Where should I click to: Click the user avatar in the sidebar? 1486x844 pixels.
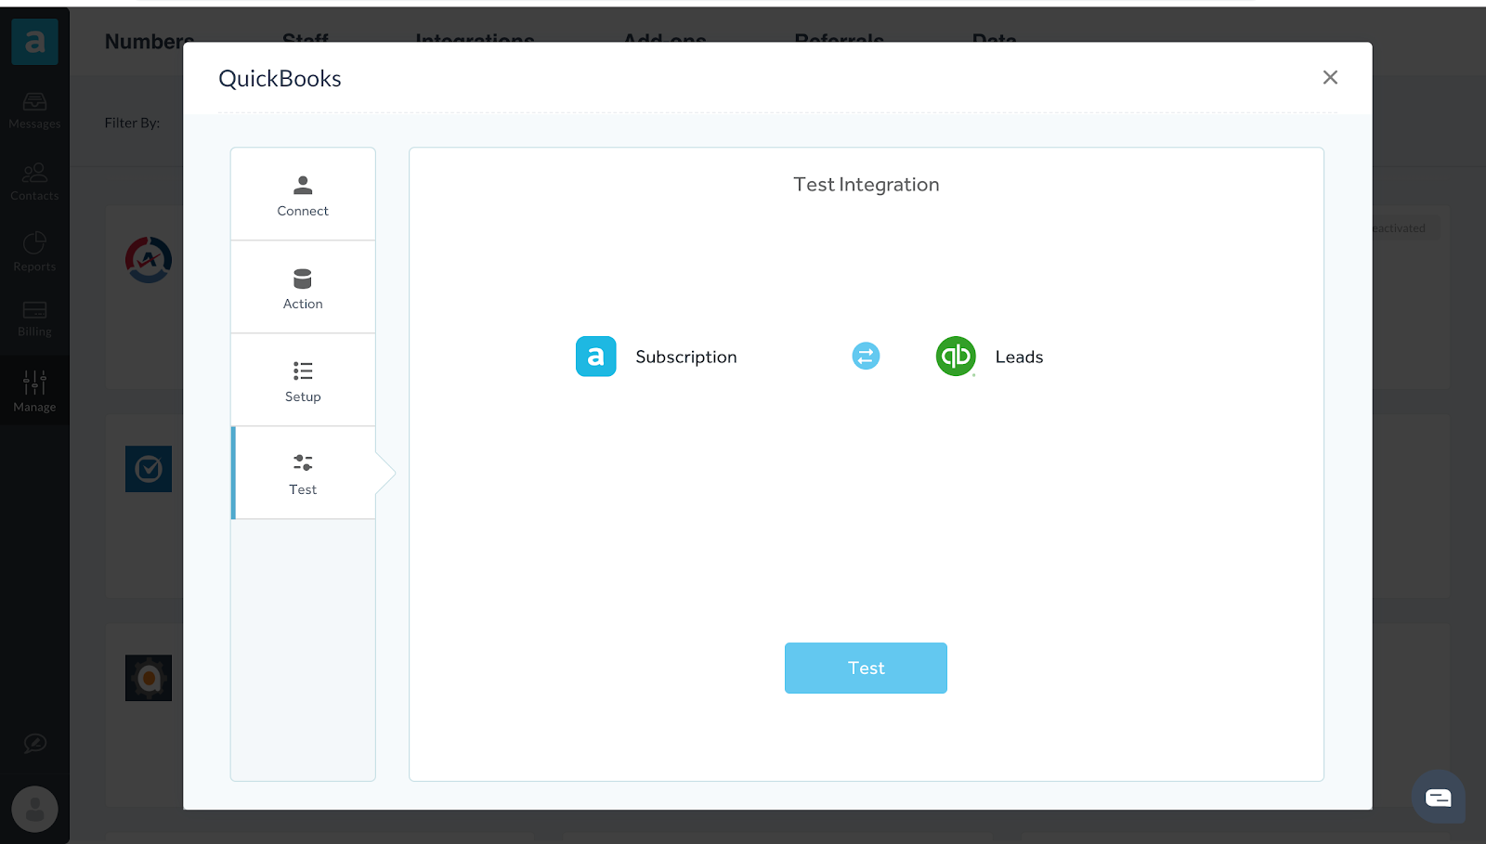click(34, 810)
